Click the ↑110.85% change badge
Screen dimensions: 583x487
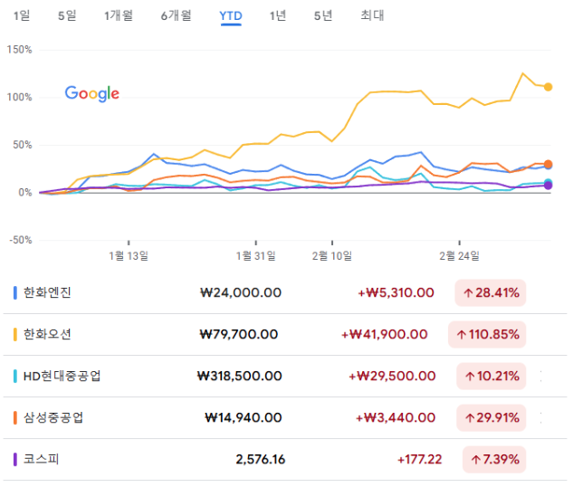pos(487,335)
